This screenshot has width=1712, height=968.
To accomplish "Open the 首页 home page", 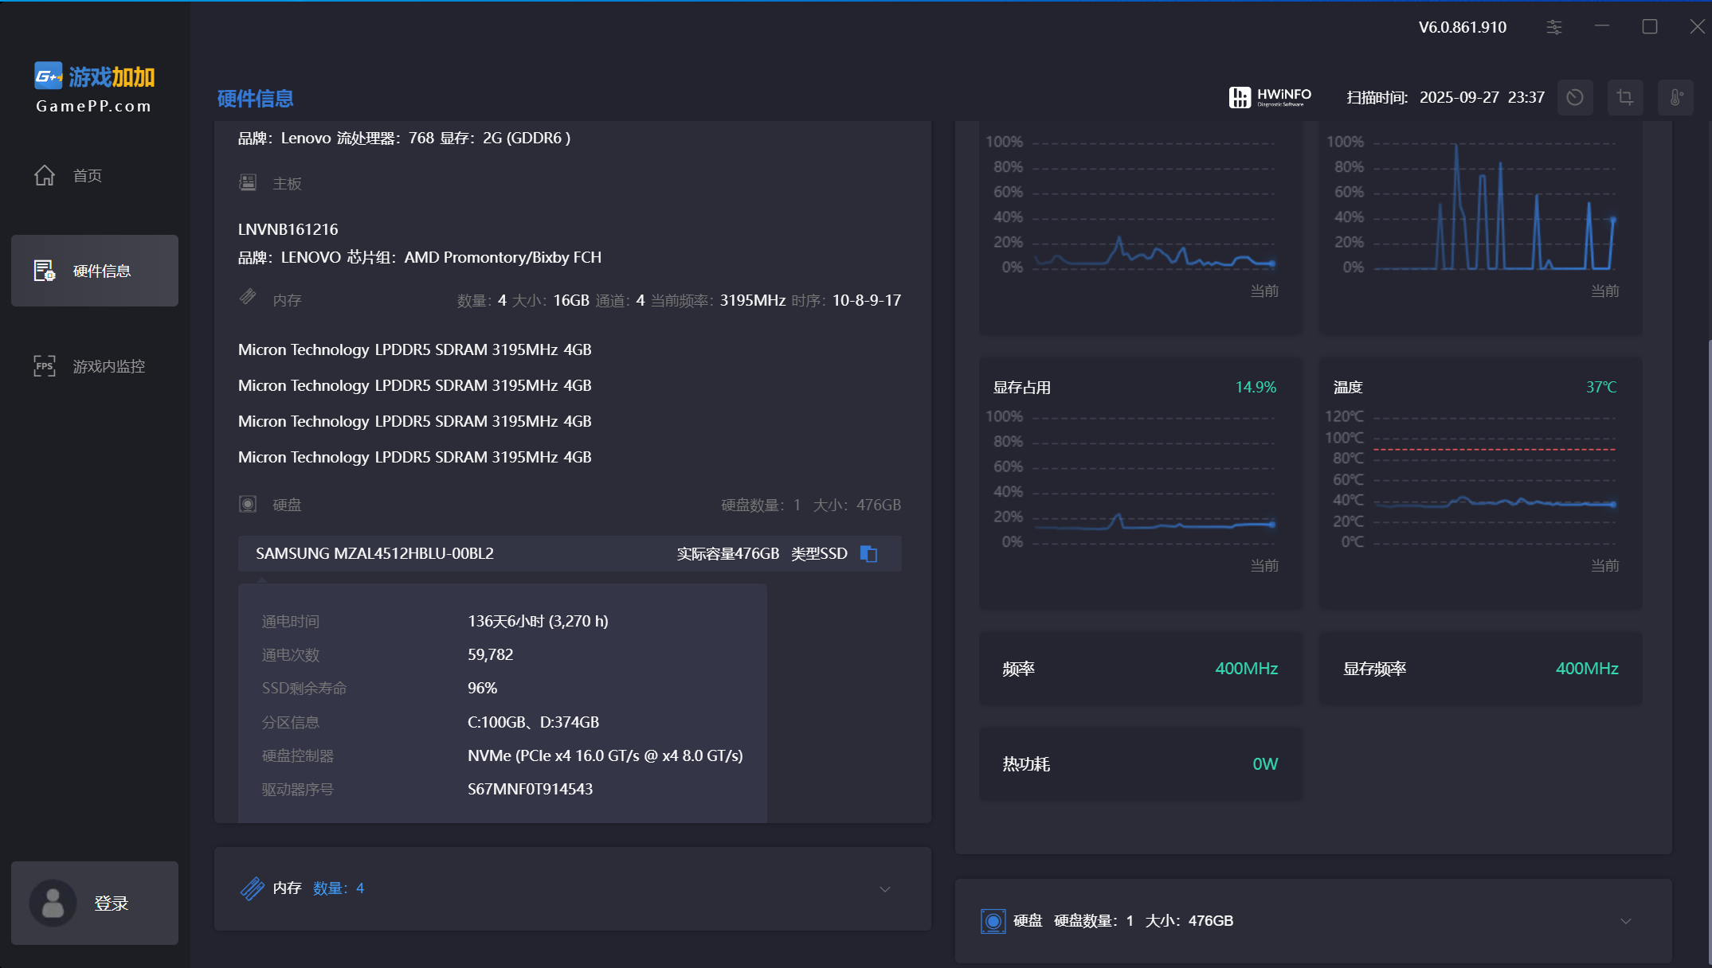I will point(94,175).
